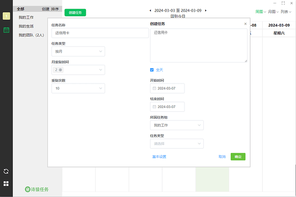This screenshot has width=296, height=197.
Task: Go to next week with right arrow
Action: [206, 10]
